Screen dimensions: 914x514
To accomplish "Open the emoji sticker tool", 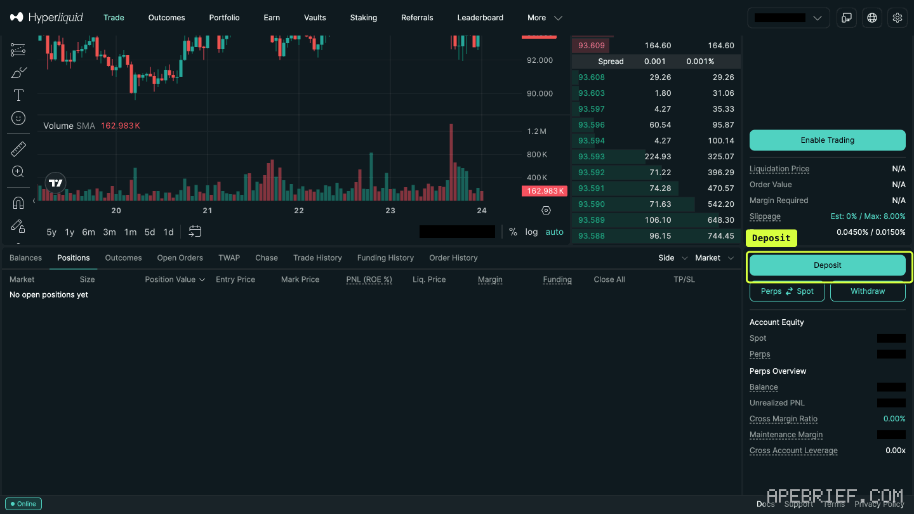I will coord(18,118).
